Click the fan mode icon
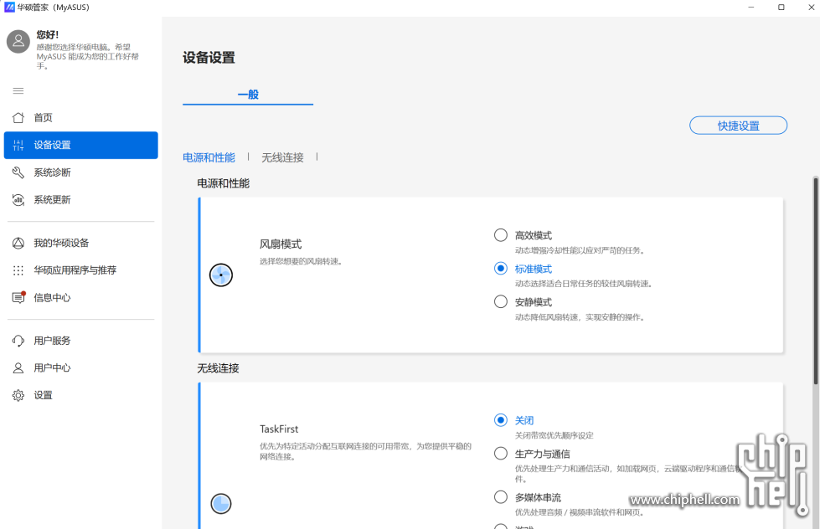This screenshot has width=820, height=529. click(x=221, y=275)
